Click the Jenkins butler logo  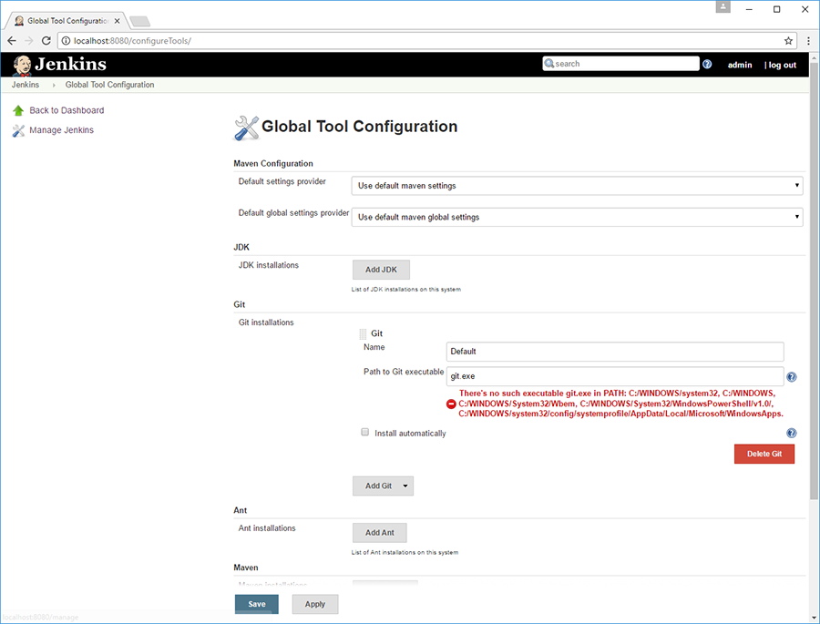pos(22,66)
